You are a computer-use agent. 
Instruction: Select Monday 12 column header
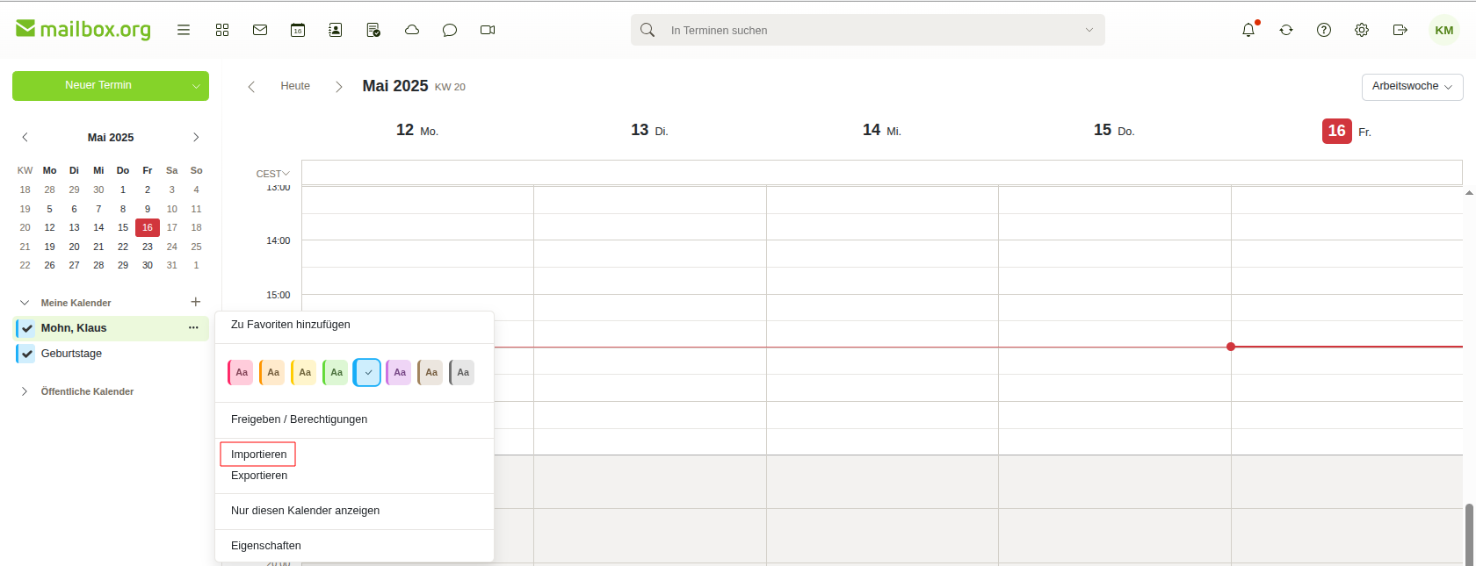tap(417, 130)
